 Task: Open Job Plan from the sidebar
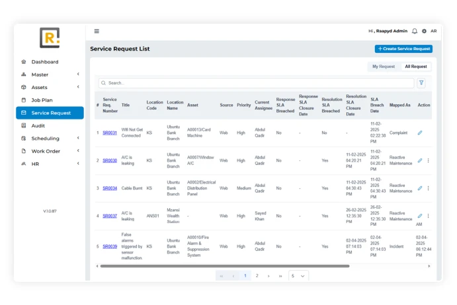tap(42, 100)
